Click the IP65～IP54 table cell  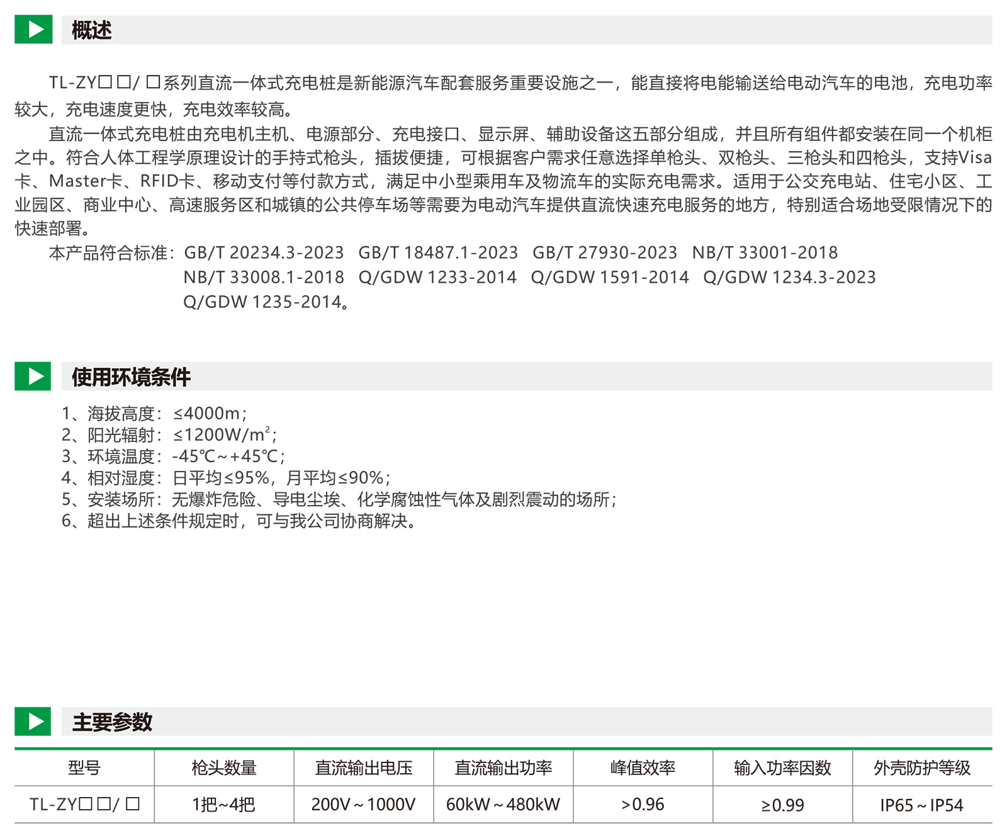(x=922, y=805)
